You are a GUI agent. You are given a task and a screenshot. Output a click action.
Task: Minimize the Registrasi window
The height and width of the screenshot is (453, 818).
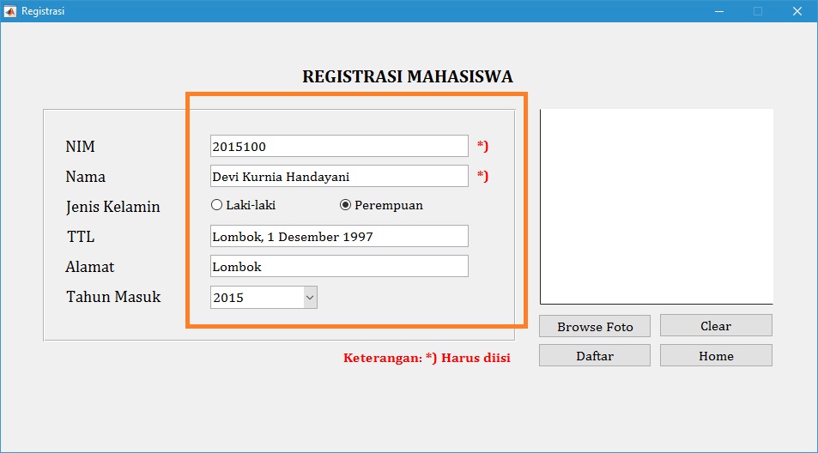pyautogui.click(x=718, y=11)
